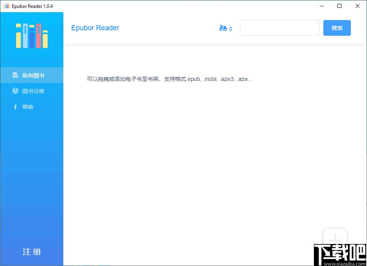Maximize the Epubor Reader window
The image size is (367, 266).
coord(339,6)
